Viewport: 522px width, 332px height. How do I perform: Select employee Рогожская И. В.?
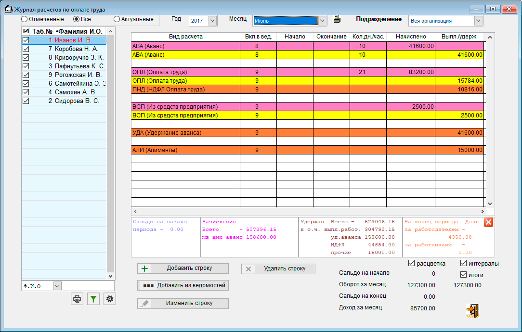64,75
